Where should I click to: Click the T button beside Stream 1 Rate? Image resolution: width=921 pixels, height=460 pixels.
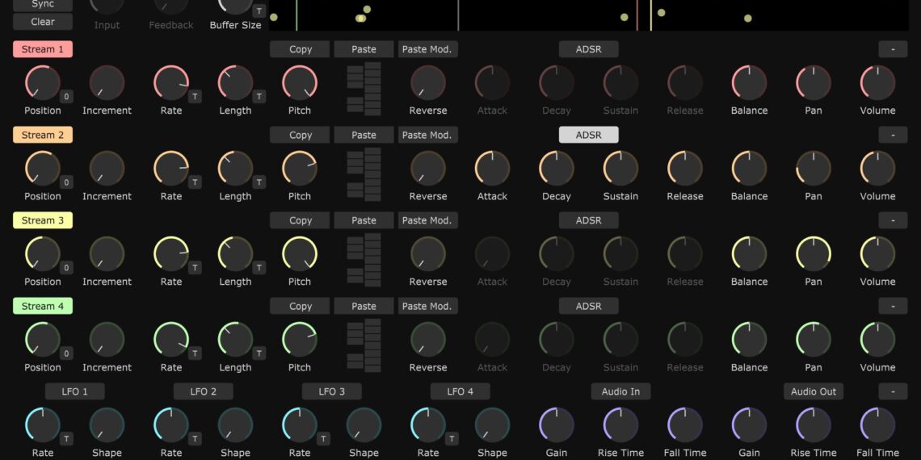195,97
